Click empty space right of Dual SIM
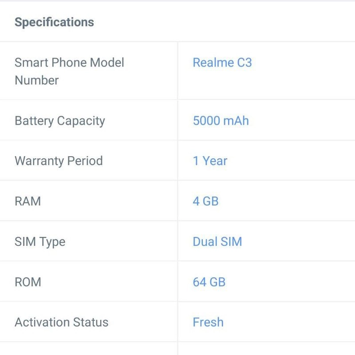The image size is (355, 355). point(299,241)
